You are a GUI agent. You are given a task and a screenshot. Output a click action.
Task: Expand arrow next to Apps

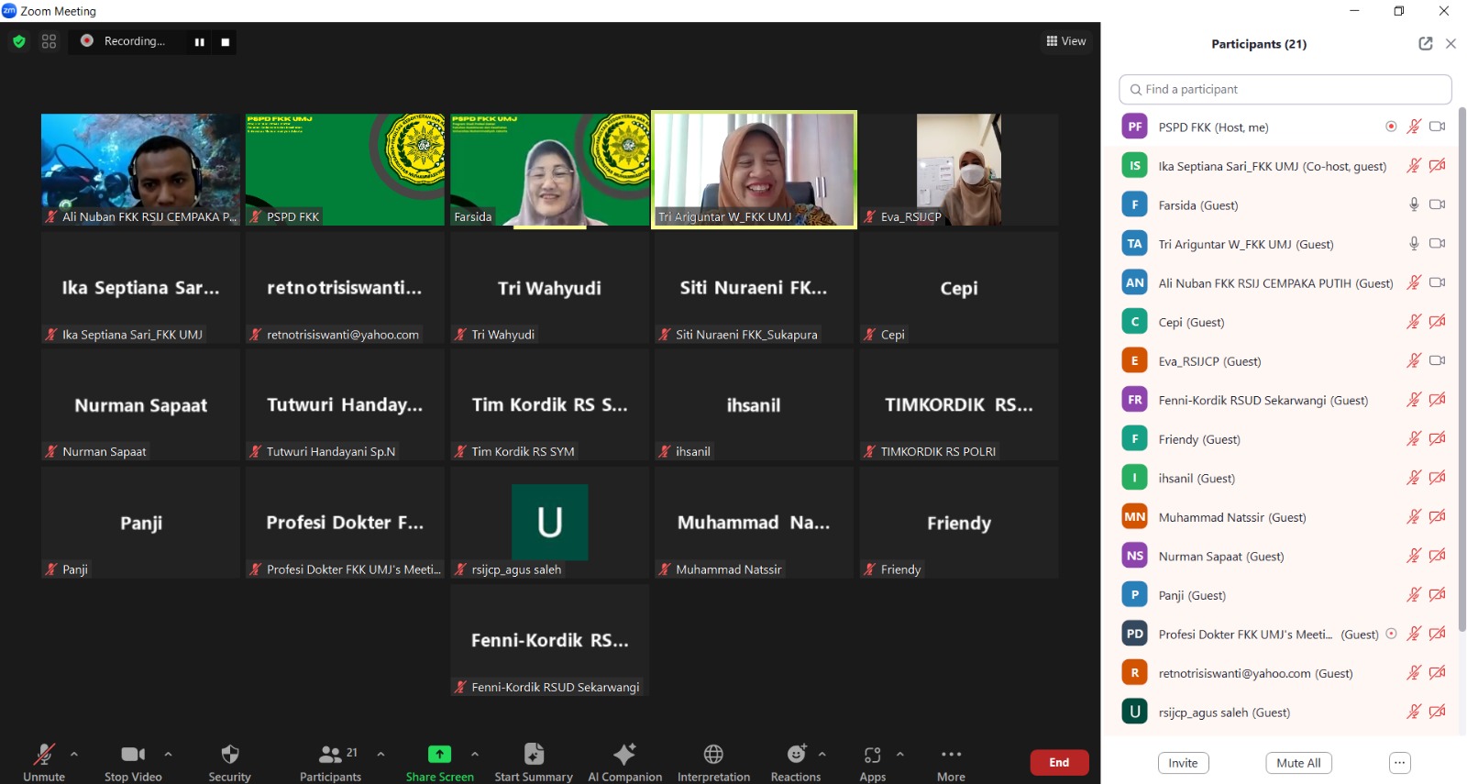tap(900, 754)
